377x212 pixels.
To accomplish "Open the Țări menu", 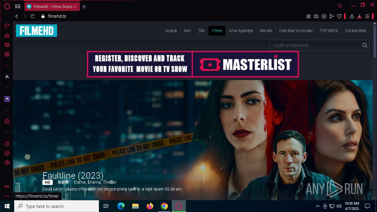I will [x=201, y=31].
